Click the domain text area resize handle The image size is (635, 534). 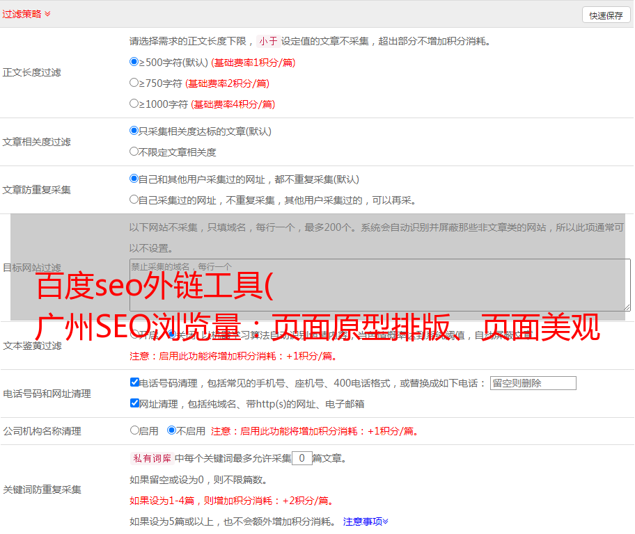tap(627, 307)
